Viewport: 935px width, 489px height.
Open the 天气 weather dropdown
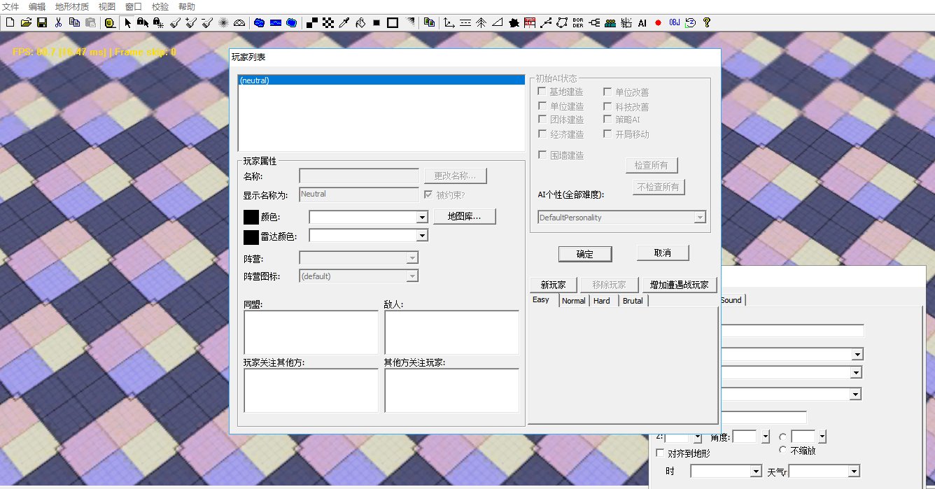click(x=854, y=472)
